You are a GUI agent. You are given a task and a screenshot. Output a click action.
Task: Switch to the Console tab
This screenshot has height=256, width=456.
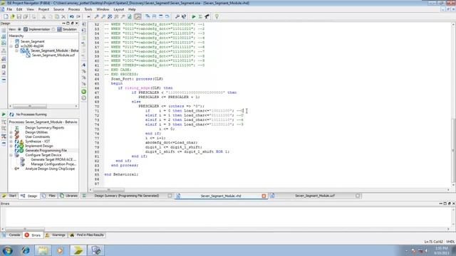pos(11,235)
